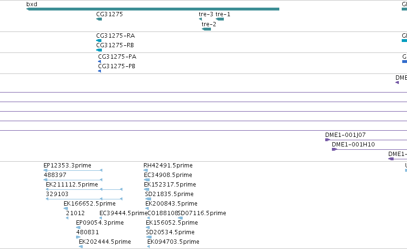Select the DME1-001H10 feature start marker
Viewport: 407px width, 249px height.
[334, 149]
